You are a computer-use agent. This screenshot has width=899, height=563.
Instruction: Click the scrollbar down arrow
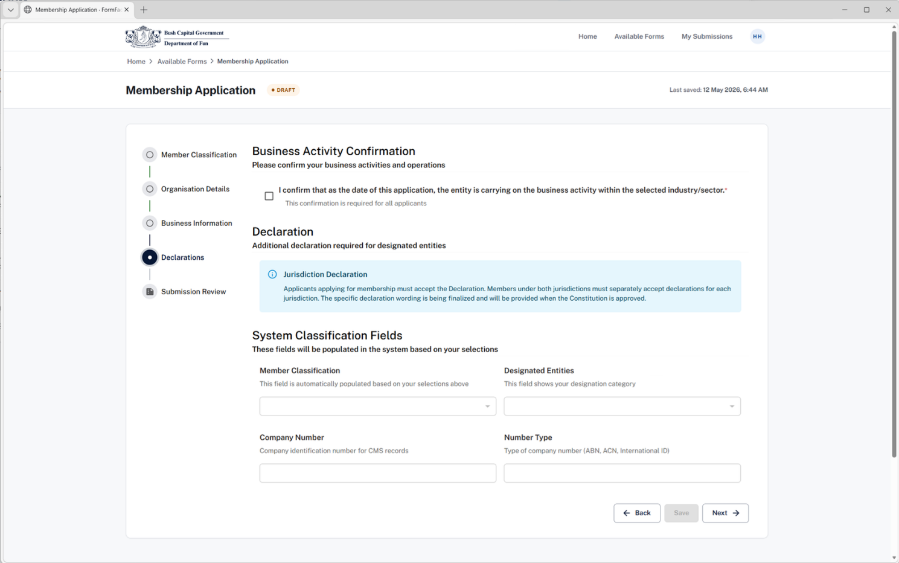click(x=894, y=558)
